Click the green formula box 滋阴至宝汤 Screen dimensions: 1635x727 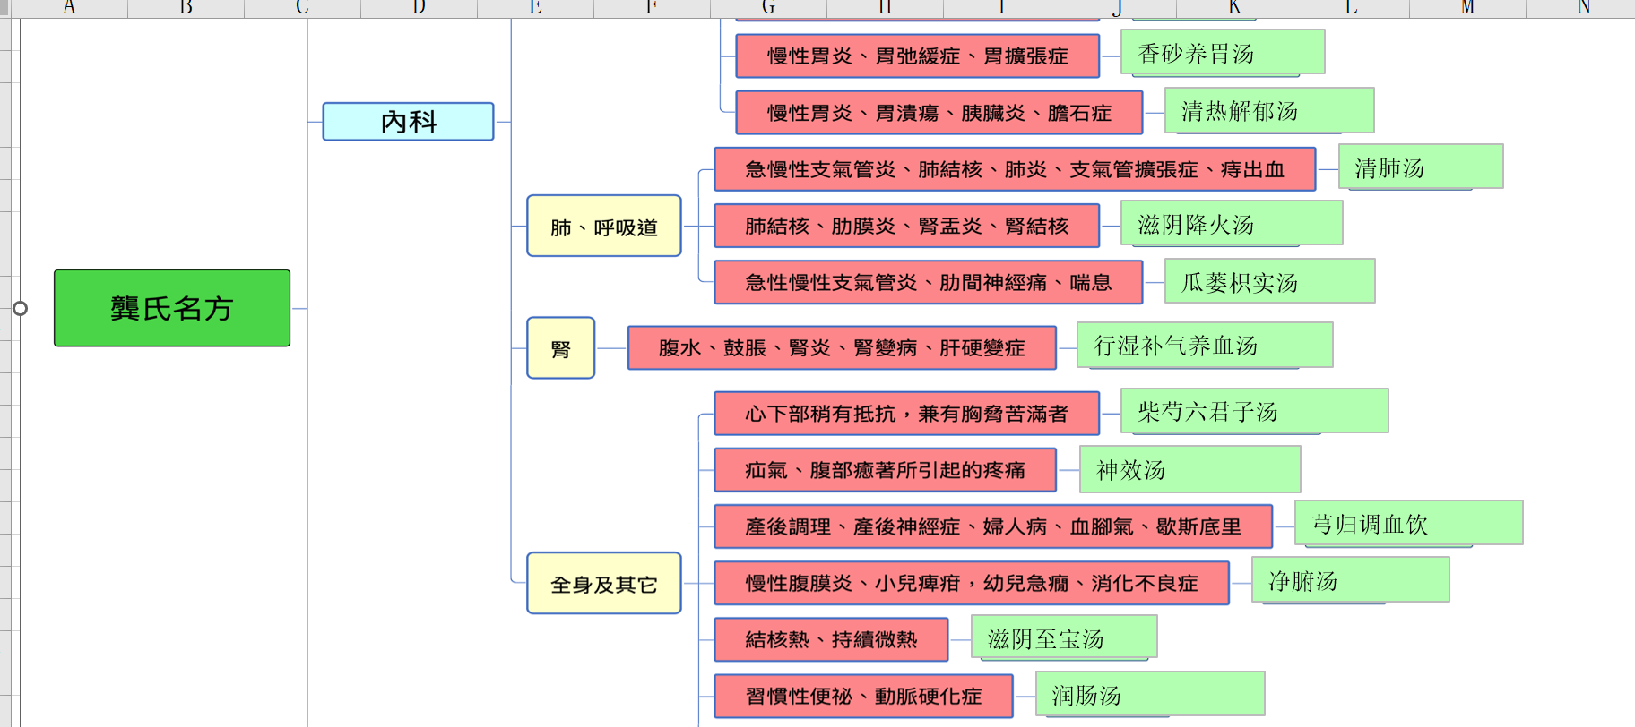(1064, 637)
